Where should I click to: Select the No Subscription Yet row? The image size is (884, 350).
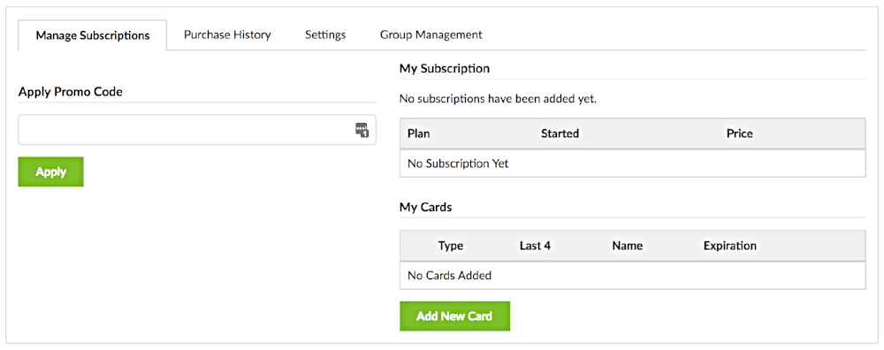tap(633, 164)
